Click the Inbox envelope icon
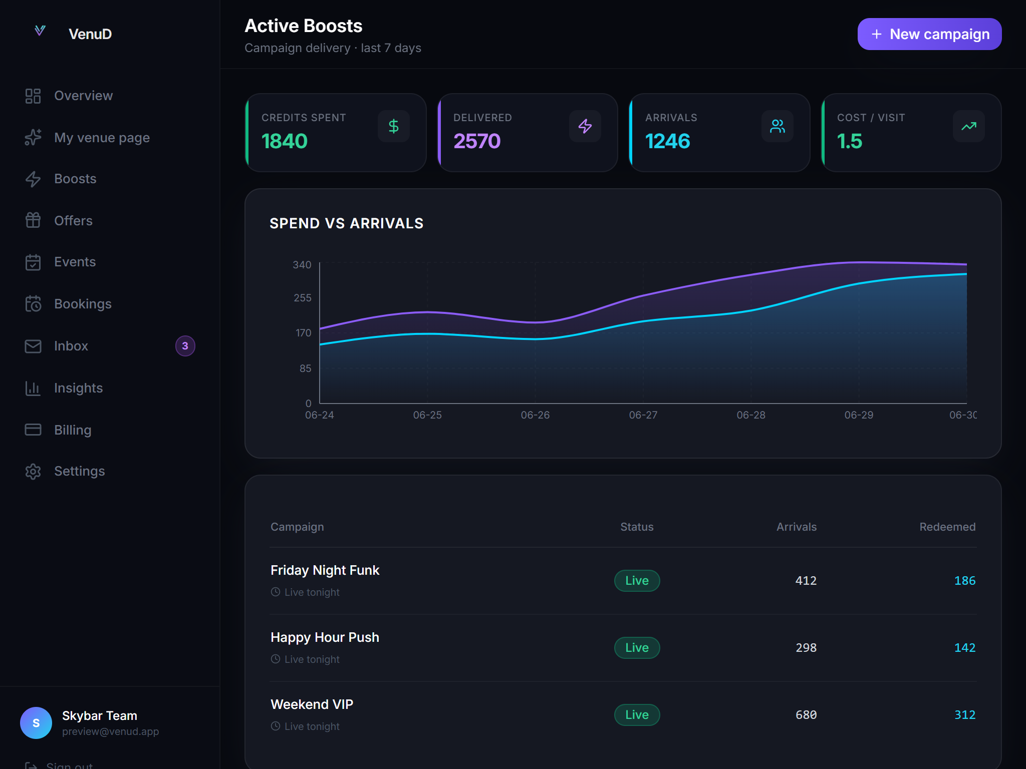Viewport: 1026px width, 769px height. [33, 346]
